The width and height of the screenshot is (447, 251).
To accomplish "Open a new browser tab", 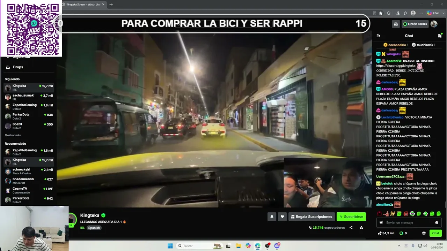I will click(111, 5).
